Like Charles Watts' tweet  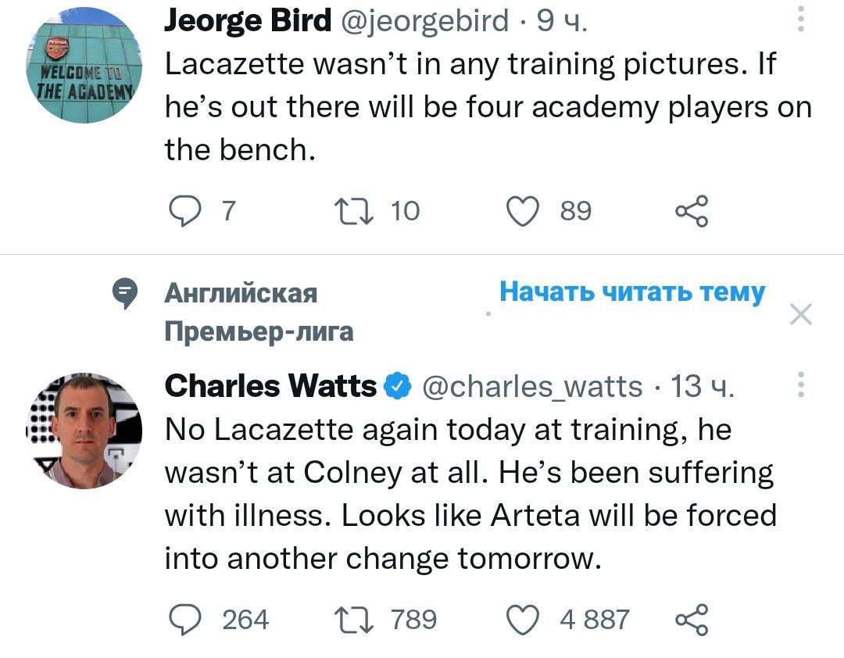click(525, 620)
